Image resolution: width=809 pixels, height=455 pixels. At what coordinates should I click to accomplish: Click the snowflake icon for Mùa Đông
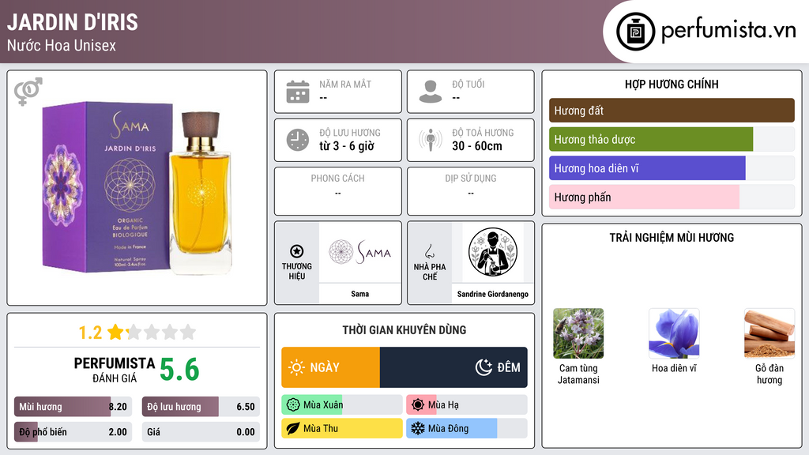417,428
